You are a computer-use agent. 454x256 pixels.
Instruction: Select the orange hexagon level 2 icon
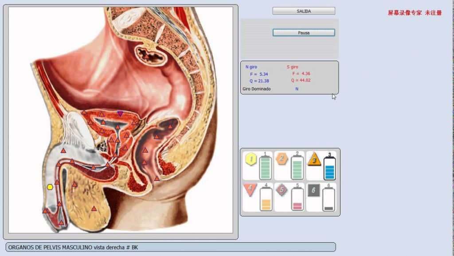pyautogui.click(x=282, y=158)
